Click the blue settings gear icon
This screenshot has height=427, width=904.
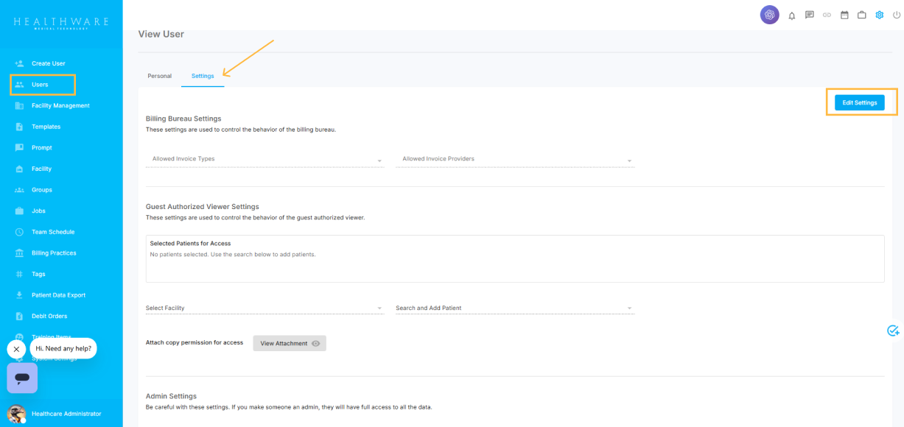point(879,15)
